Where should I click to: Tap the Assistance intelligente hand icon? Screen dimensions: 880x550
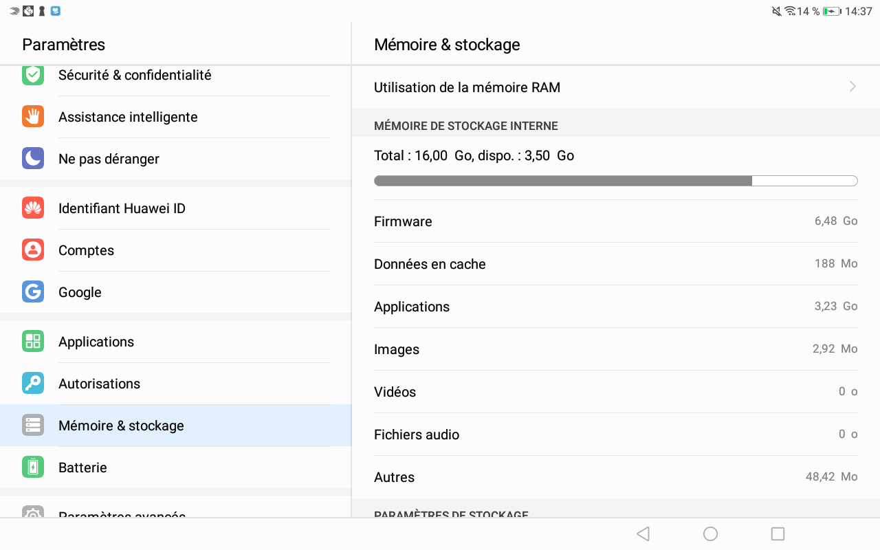tap(33, 117)
